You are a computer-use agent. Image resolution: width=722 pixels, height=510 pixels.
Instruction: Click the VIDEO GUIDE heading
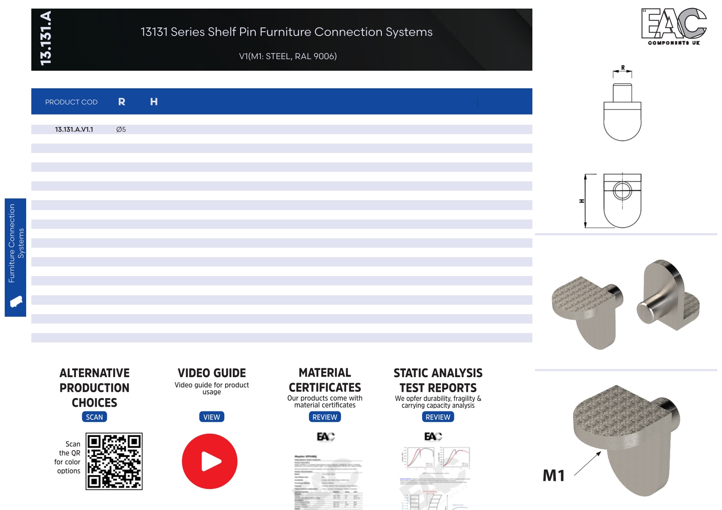211,373
